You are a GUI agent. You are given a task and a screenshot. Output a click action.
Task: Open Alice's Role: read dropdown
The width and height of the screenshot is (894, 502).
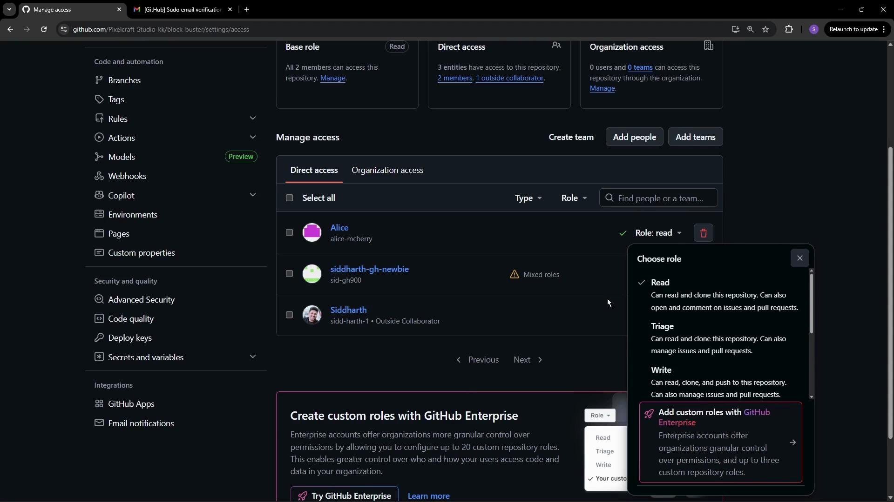658,233
